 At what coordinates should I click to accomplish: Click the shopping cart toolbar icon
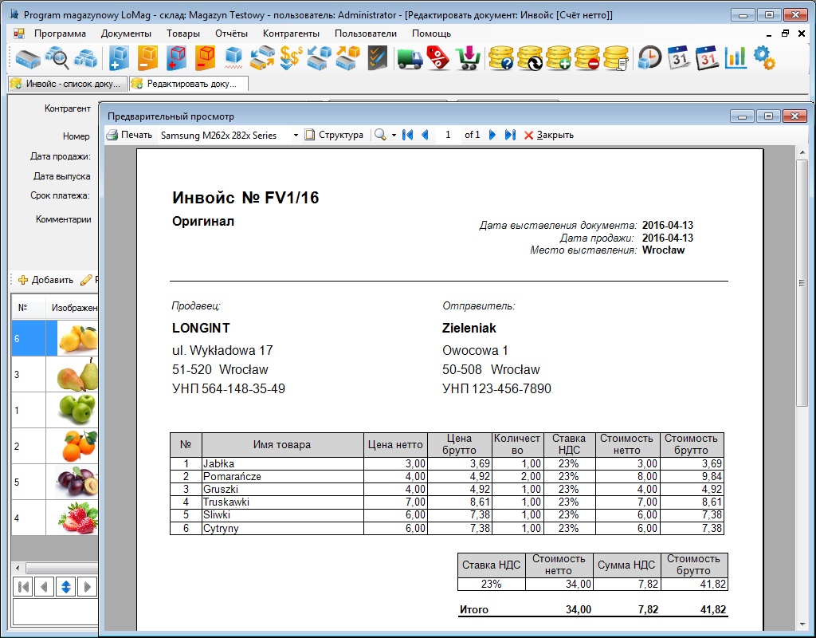(x=467, y=57)
